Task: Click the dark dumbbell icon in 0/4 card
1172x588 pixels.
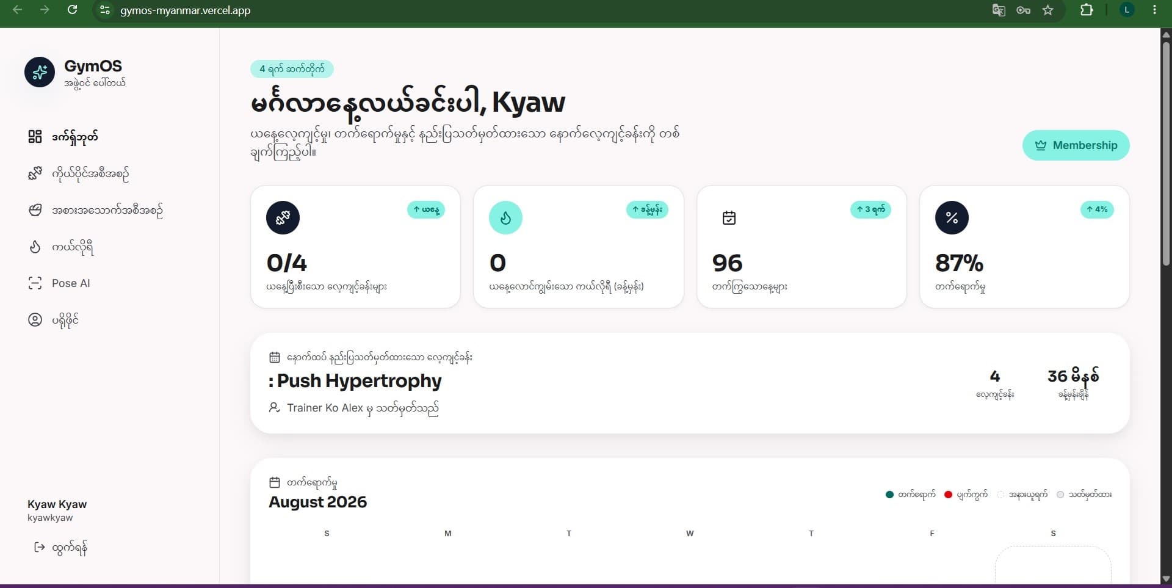Action: [x=283, y=217]
